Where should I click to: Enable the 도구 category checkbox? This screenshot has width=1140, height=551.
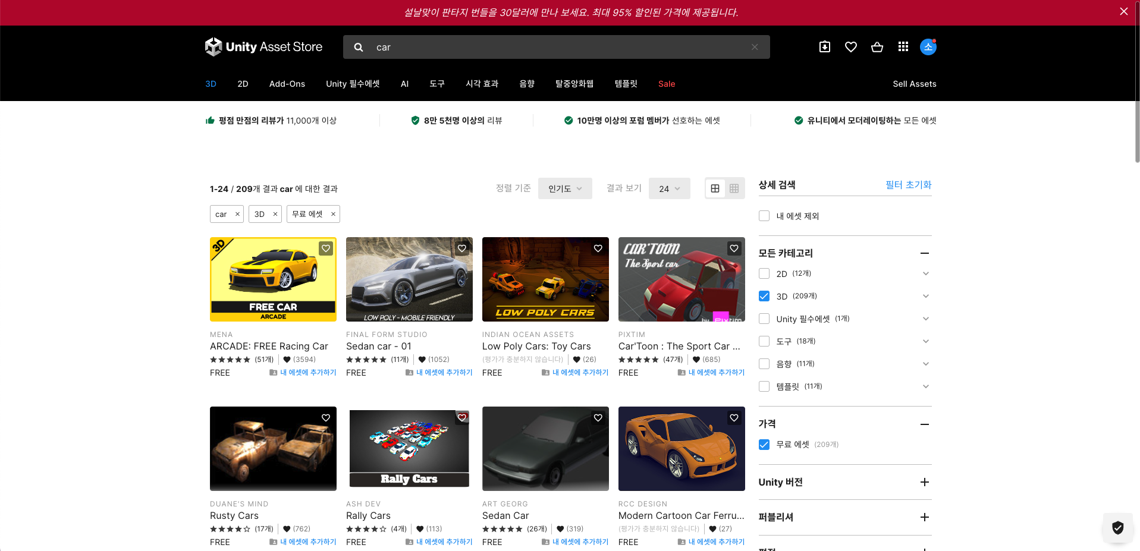pos(764,341)
